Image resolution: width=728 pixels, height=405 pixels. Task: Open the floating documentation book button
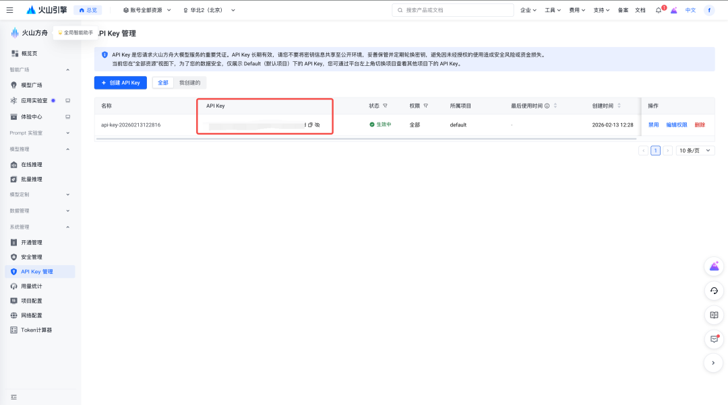tap(714, 315)
